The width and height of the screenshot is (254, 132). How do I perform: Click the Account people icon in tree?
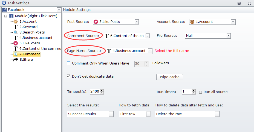16,22
